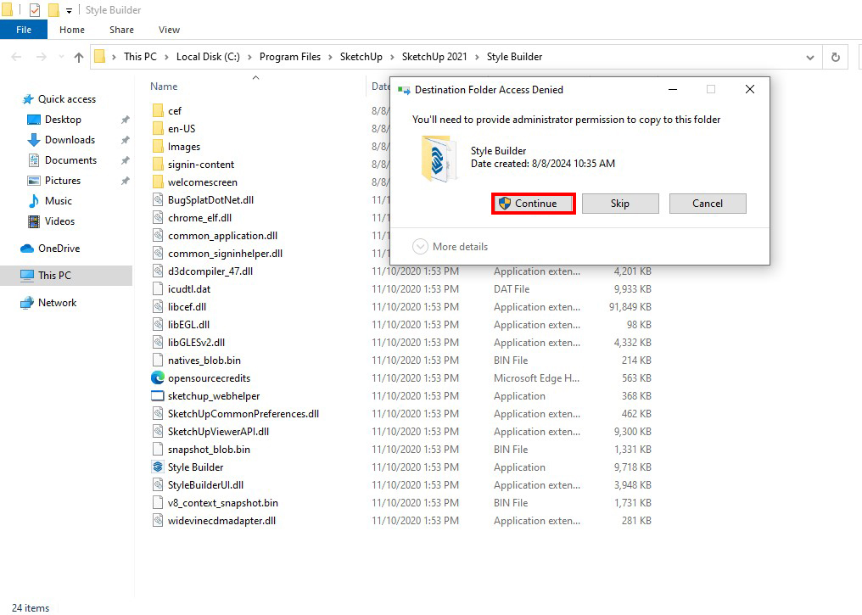
Task: Open the Downloads quick access icon
Action: (34, 140)
